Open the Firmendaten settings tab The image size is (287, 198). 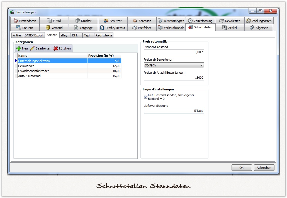[25, 21]
